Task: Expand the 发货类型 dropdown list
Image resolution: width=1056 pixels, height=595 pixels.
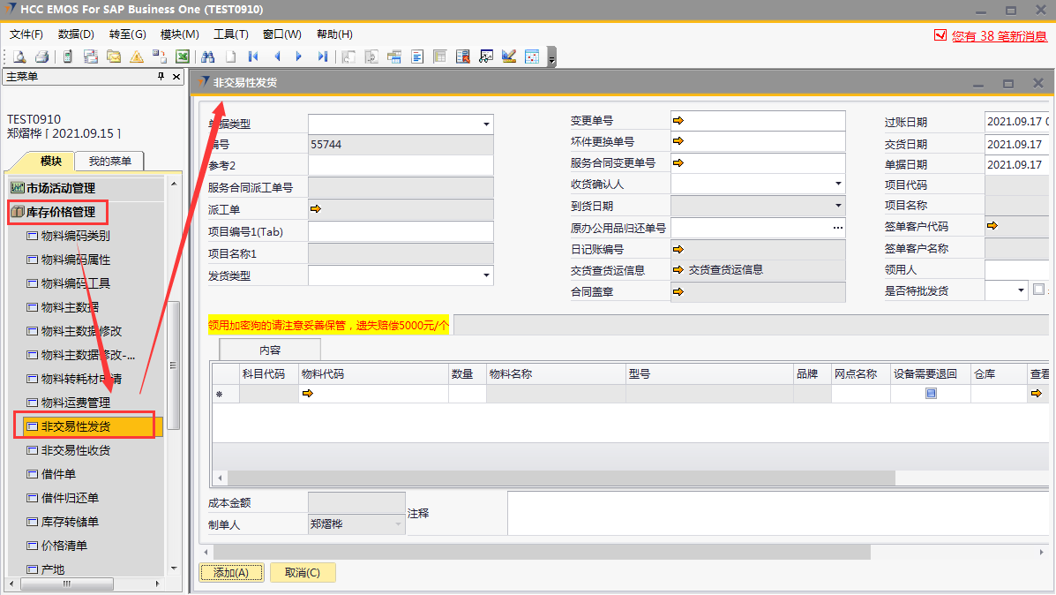Action: (485, 276)
